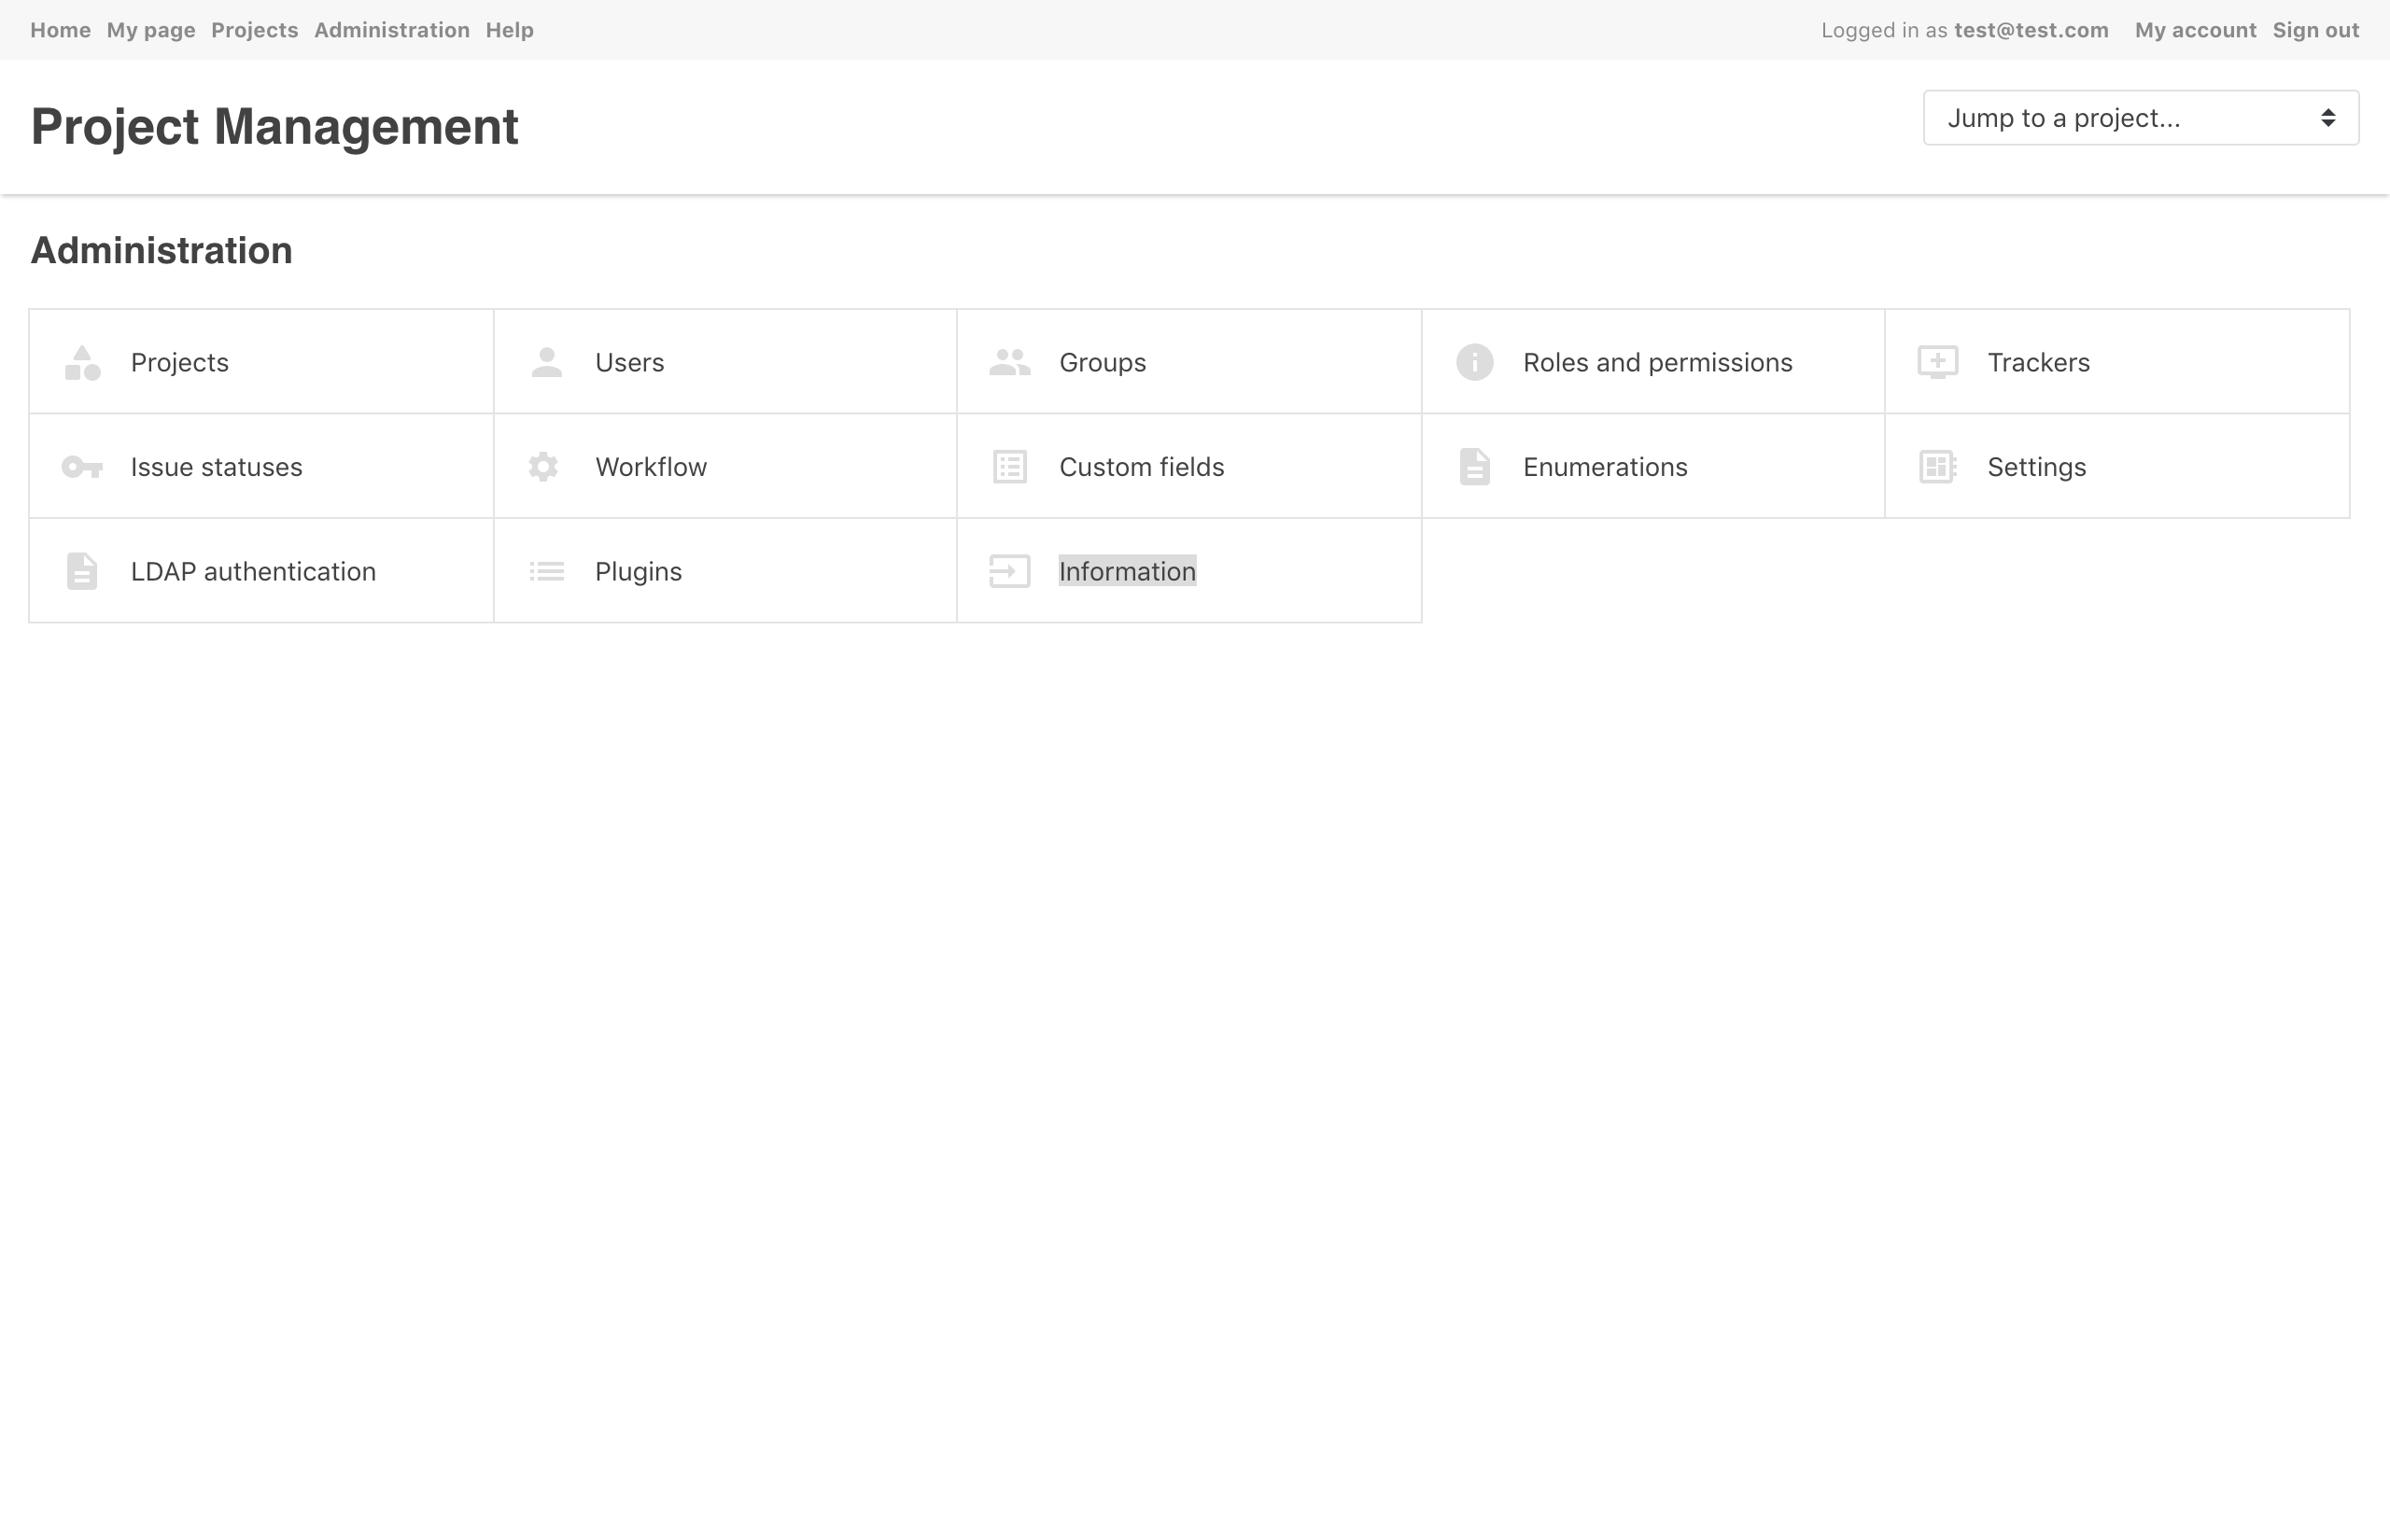Go to My page in top menu
The width and height of the screenshot is (2390, 1540).
(x=151, y=30)
